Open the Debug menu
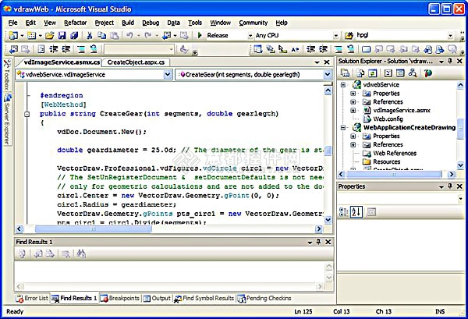This screenshot has height=319, width=468. click(x=151, y=23)
